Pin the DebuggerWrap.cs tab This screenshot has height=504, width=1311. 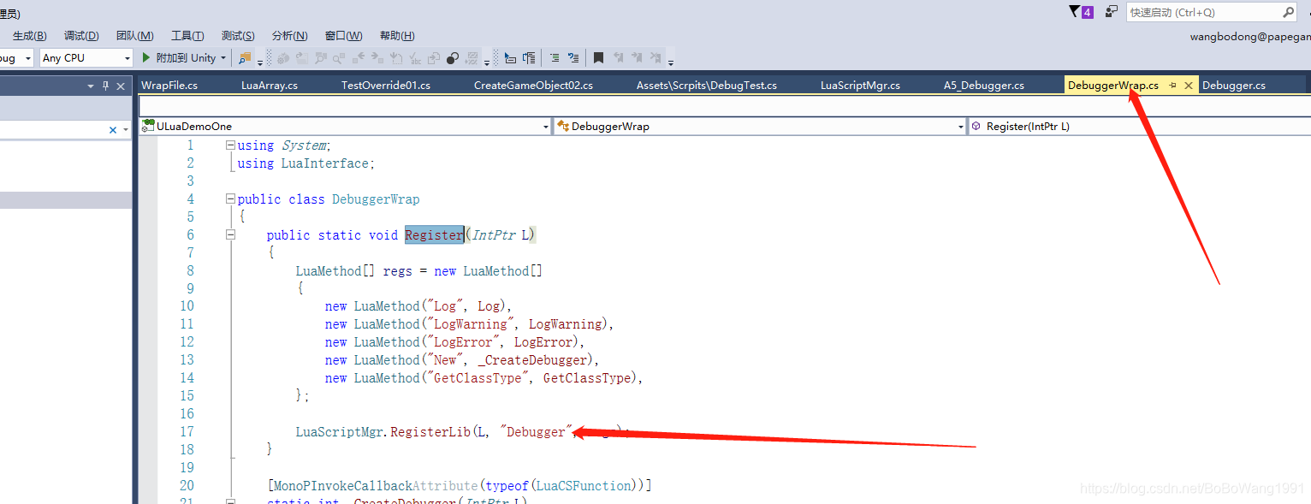click(1172, 86)
